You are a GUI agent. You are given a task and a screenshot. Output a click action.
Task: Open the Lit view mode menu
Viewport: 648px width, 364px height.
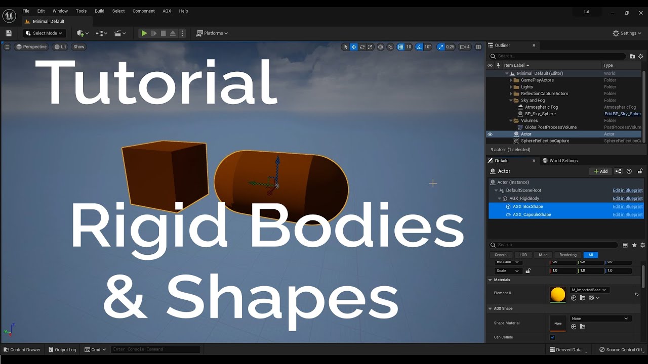60,47
